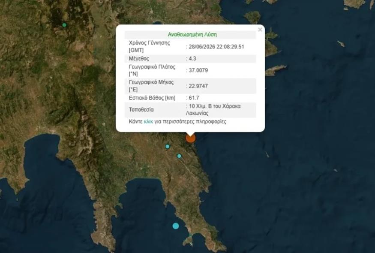Select the green earthquake marker in the northwest
This screenshot has width=375, height=253.
pyautogui.click(x=64, y=25)
